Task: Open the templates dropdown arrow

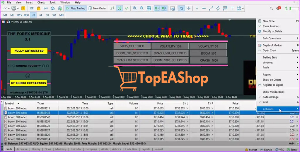Action: pos(18,9)
